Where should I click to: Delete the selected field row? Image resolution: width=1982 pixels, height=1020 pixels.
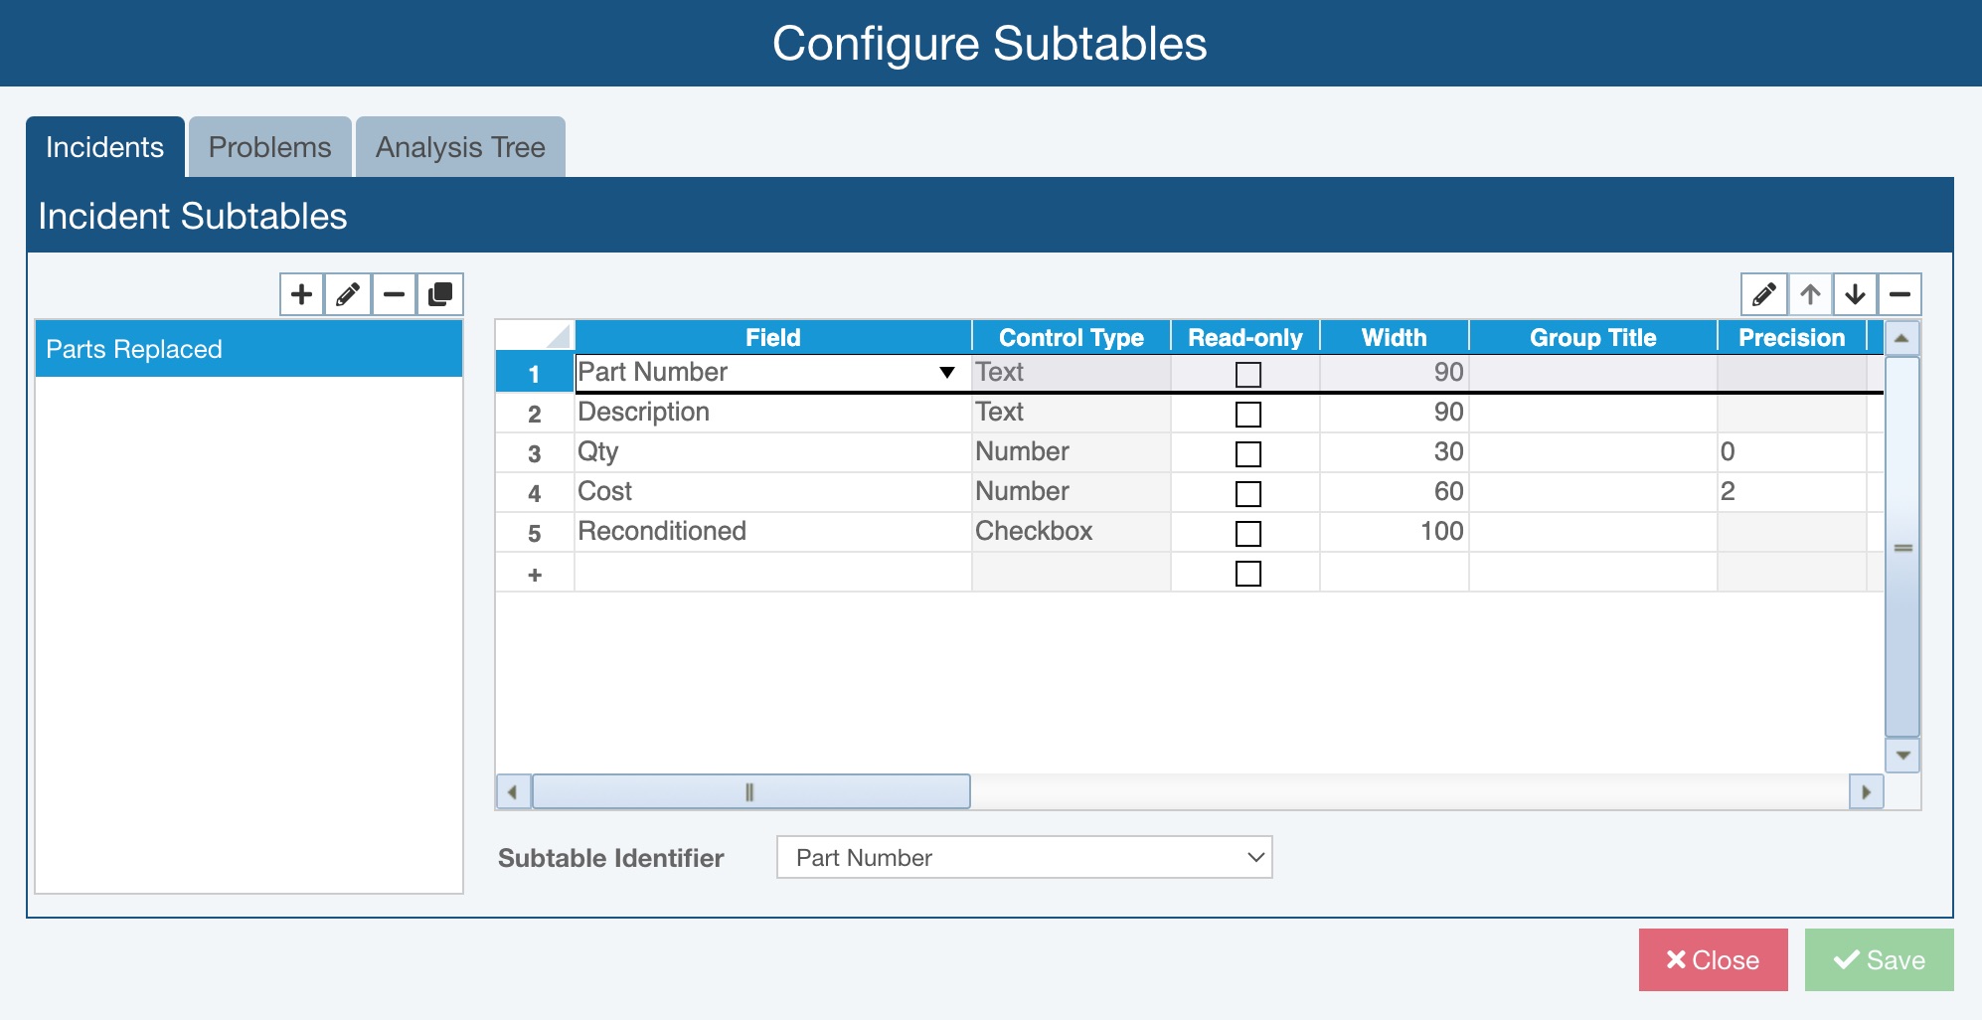coord(1899,294)
